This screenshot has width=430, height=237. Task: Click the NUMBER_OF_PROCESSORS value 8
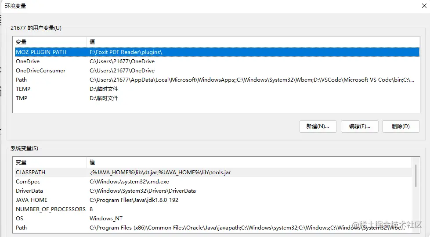coord(91,209)
